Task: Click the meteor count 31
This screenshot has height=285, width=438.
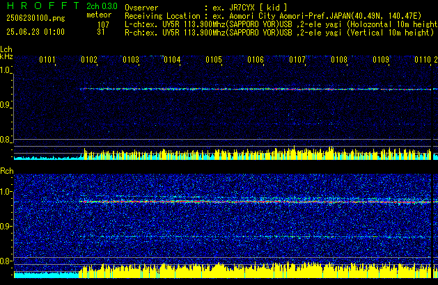Action: tap(101, 32)
